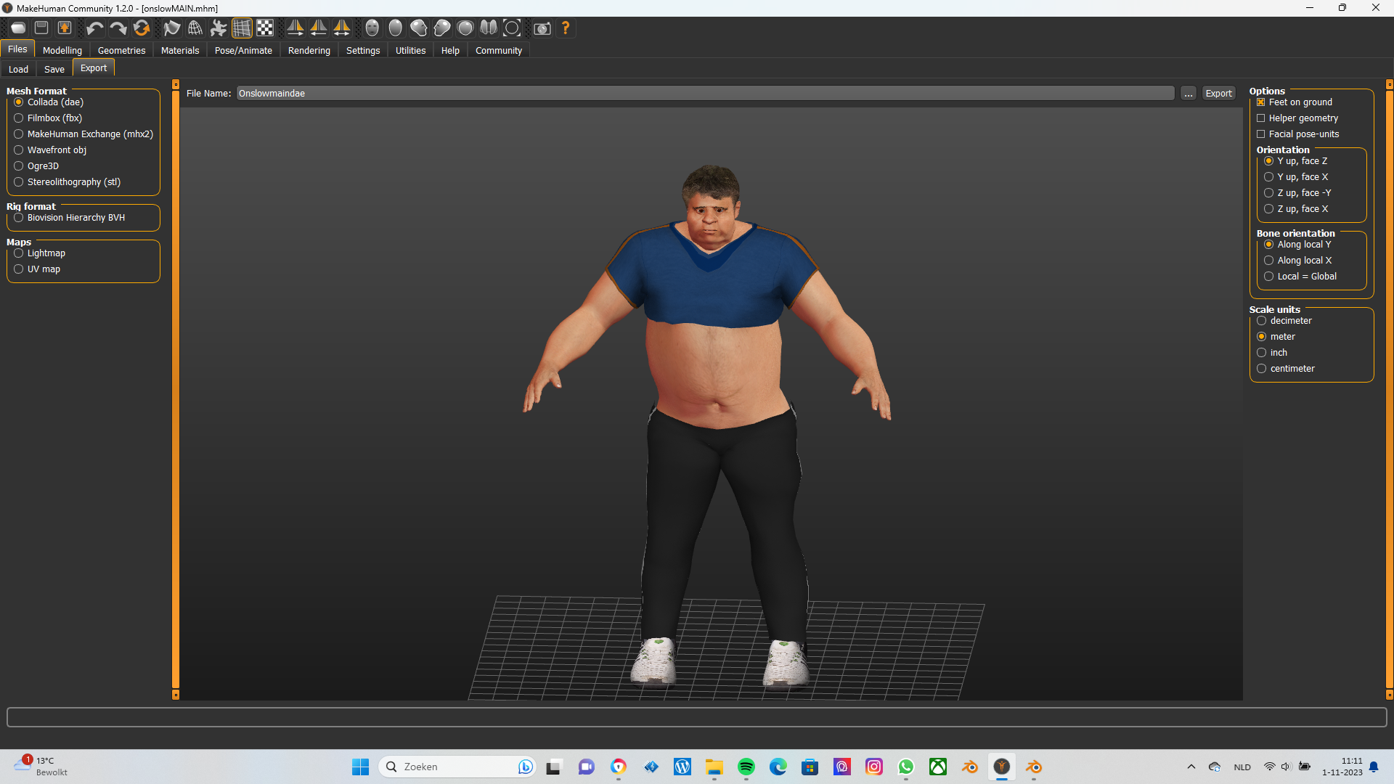Select Z up, face -Y orientation
This screenshot has width=1394, height=784.
[x=1269, y=193]
